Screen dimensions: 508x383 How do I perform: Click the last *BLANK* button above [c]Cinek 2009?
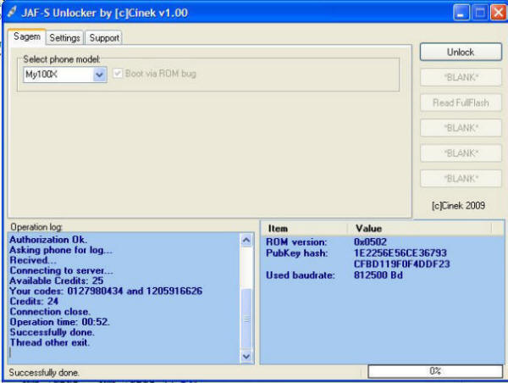(461, 178)
